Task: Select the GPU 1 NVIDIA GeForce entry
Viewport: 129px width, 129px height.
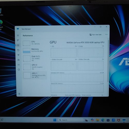Action: point(35,75)
